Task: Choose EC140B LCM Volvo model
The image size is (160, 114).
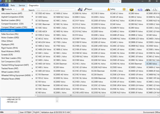Action: click(43, 50)
